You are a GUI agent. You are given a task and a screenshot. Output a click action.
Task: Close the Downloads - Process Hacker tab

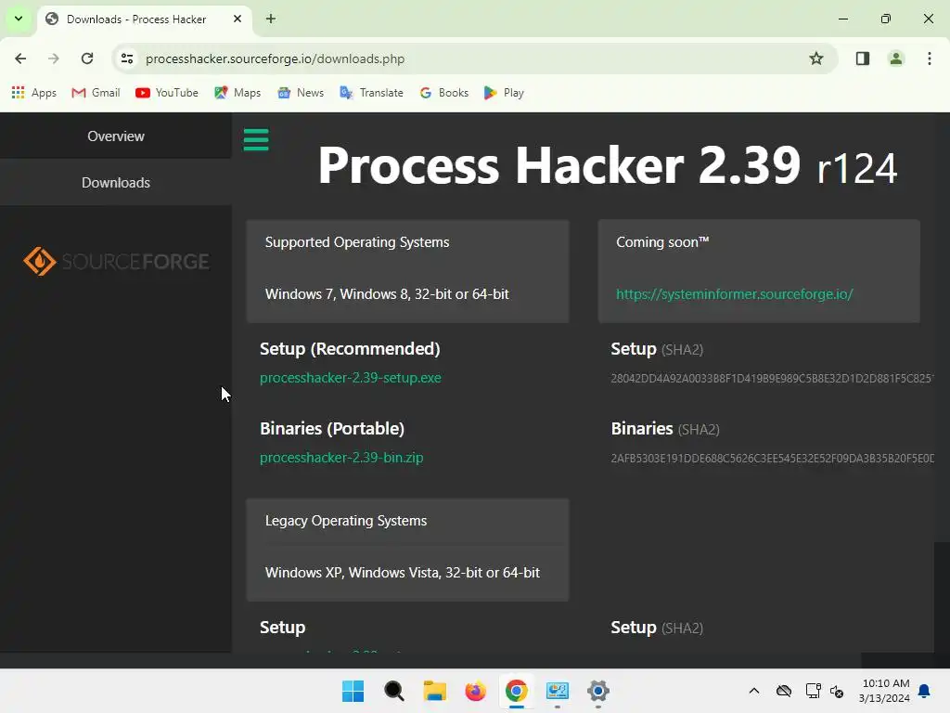pyautogui.click(x=237, y=19)
